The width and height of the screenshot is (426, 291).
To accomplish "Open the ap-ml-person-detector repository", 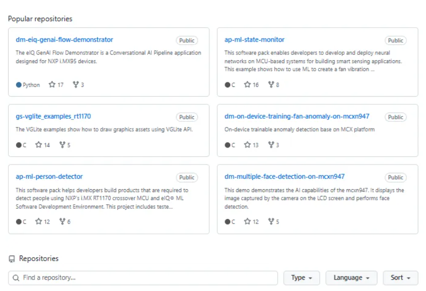I will 49,177.
